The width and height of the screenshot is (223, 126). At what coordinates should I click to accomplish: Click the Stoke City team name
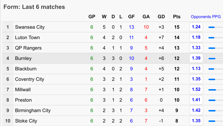pyautogui.click(x=26, y=121)
